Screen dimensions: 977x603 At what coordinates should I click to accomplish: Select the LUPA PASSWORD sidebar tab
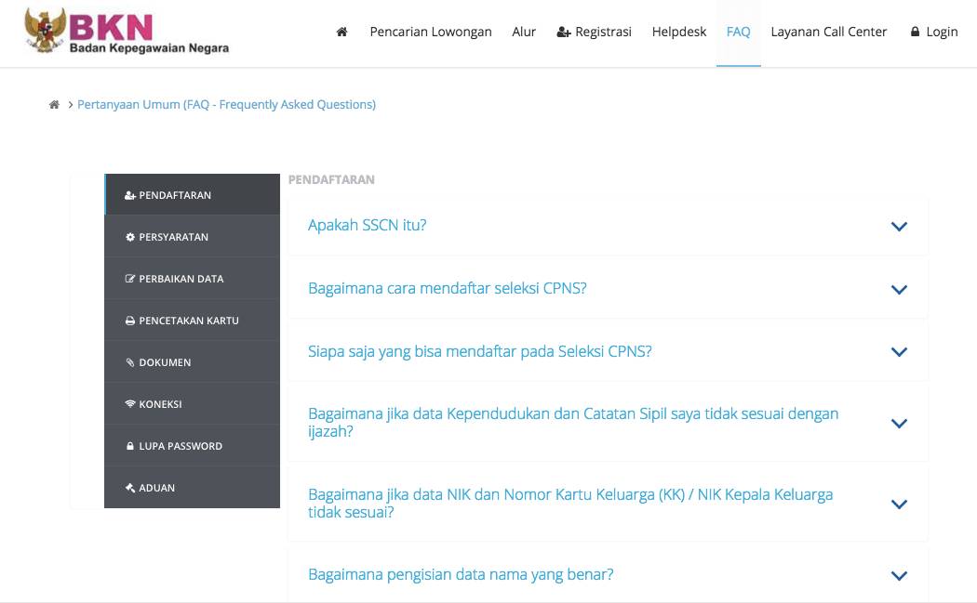(x=192, y=445)
